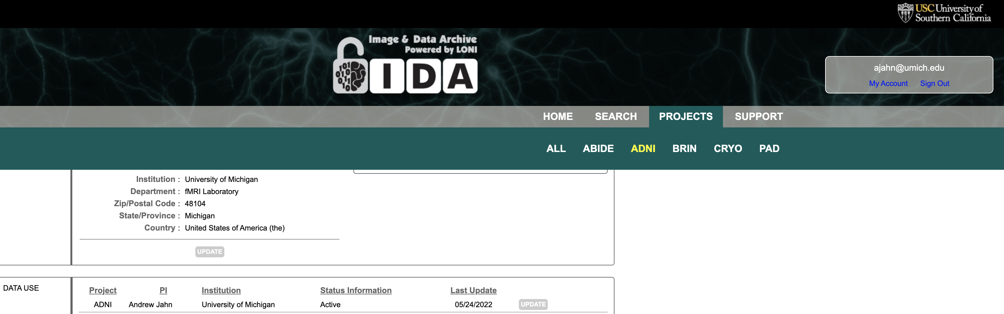Select the ADNI cell in data use table

[103, 305]
